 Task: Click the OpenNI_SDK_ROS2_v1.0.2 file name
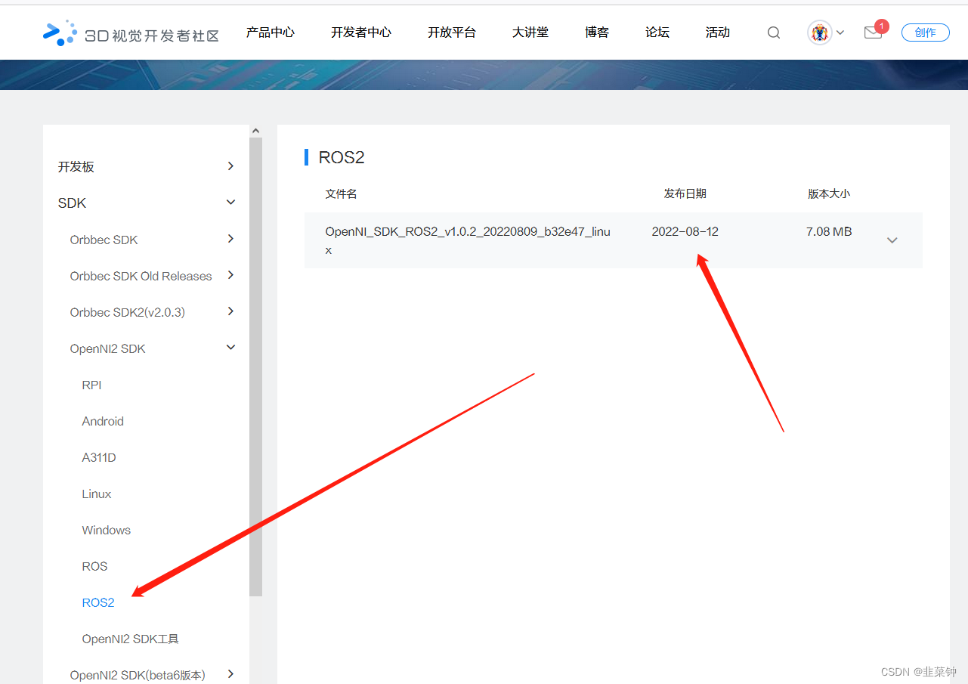click(468, 240)
